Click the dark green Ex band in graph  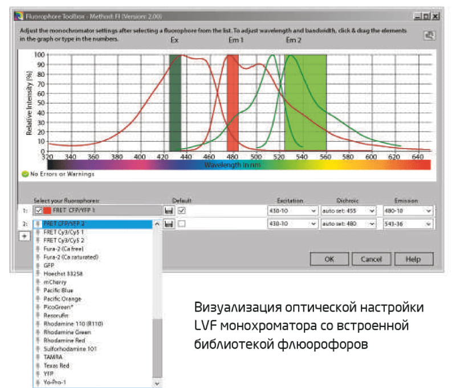[175, 103]
